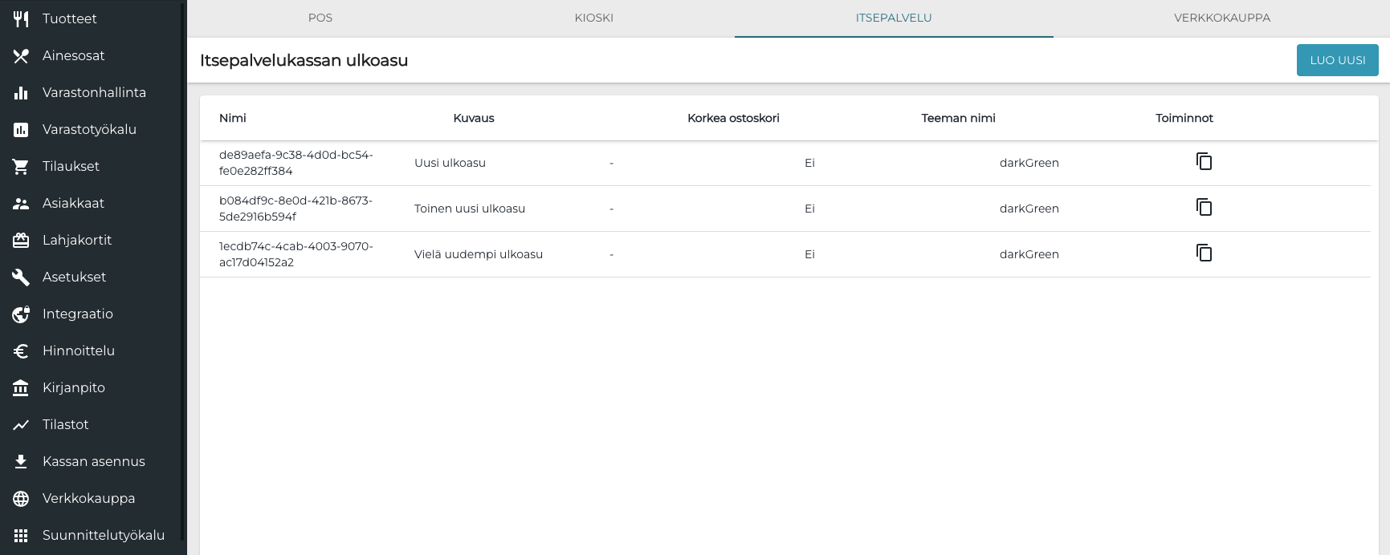
Task: Open Kirjanpito menu item
Action: [x=92, y=387]
